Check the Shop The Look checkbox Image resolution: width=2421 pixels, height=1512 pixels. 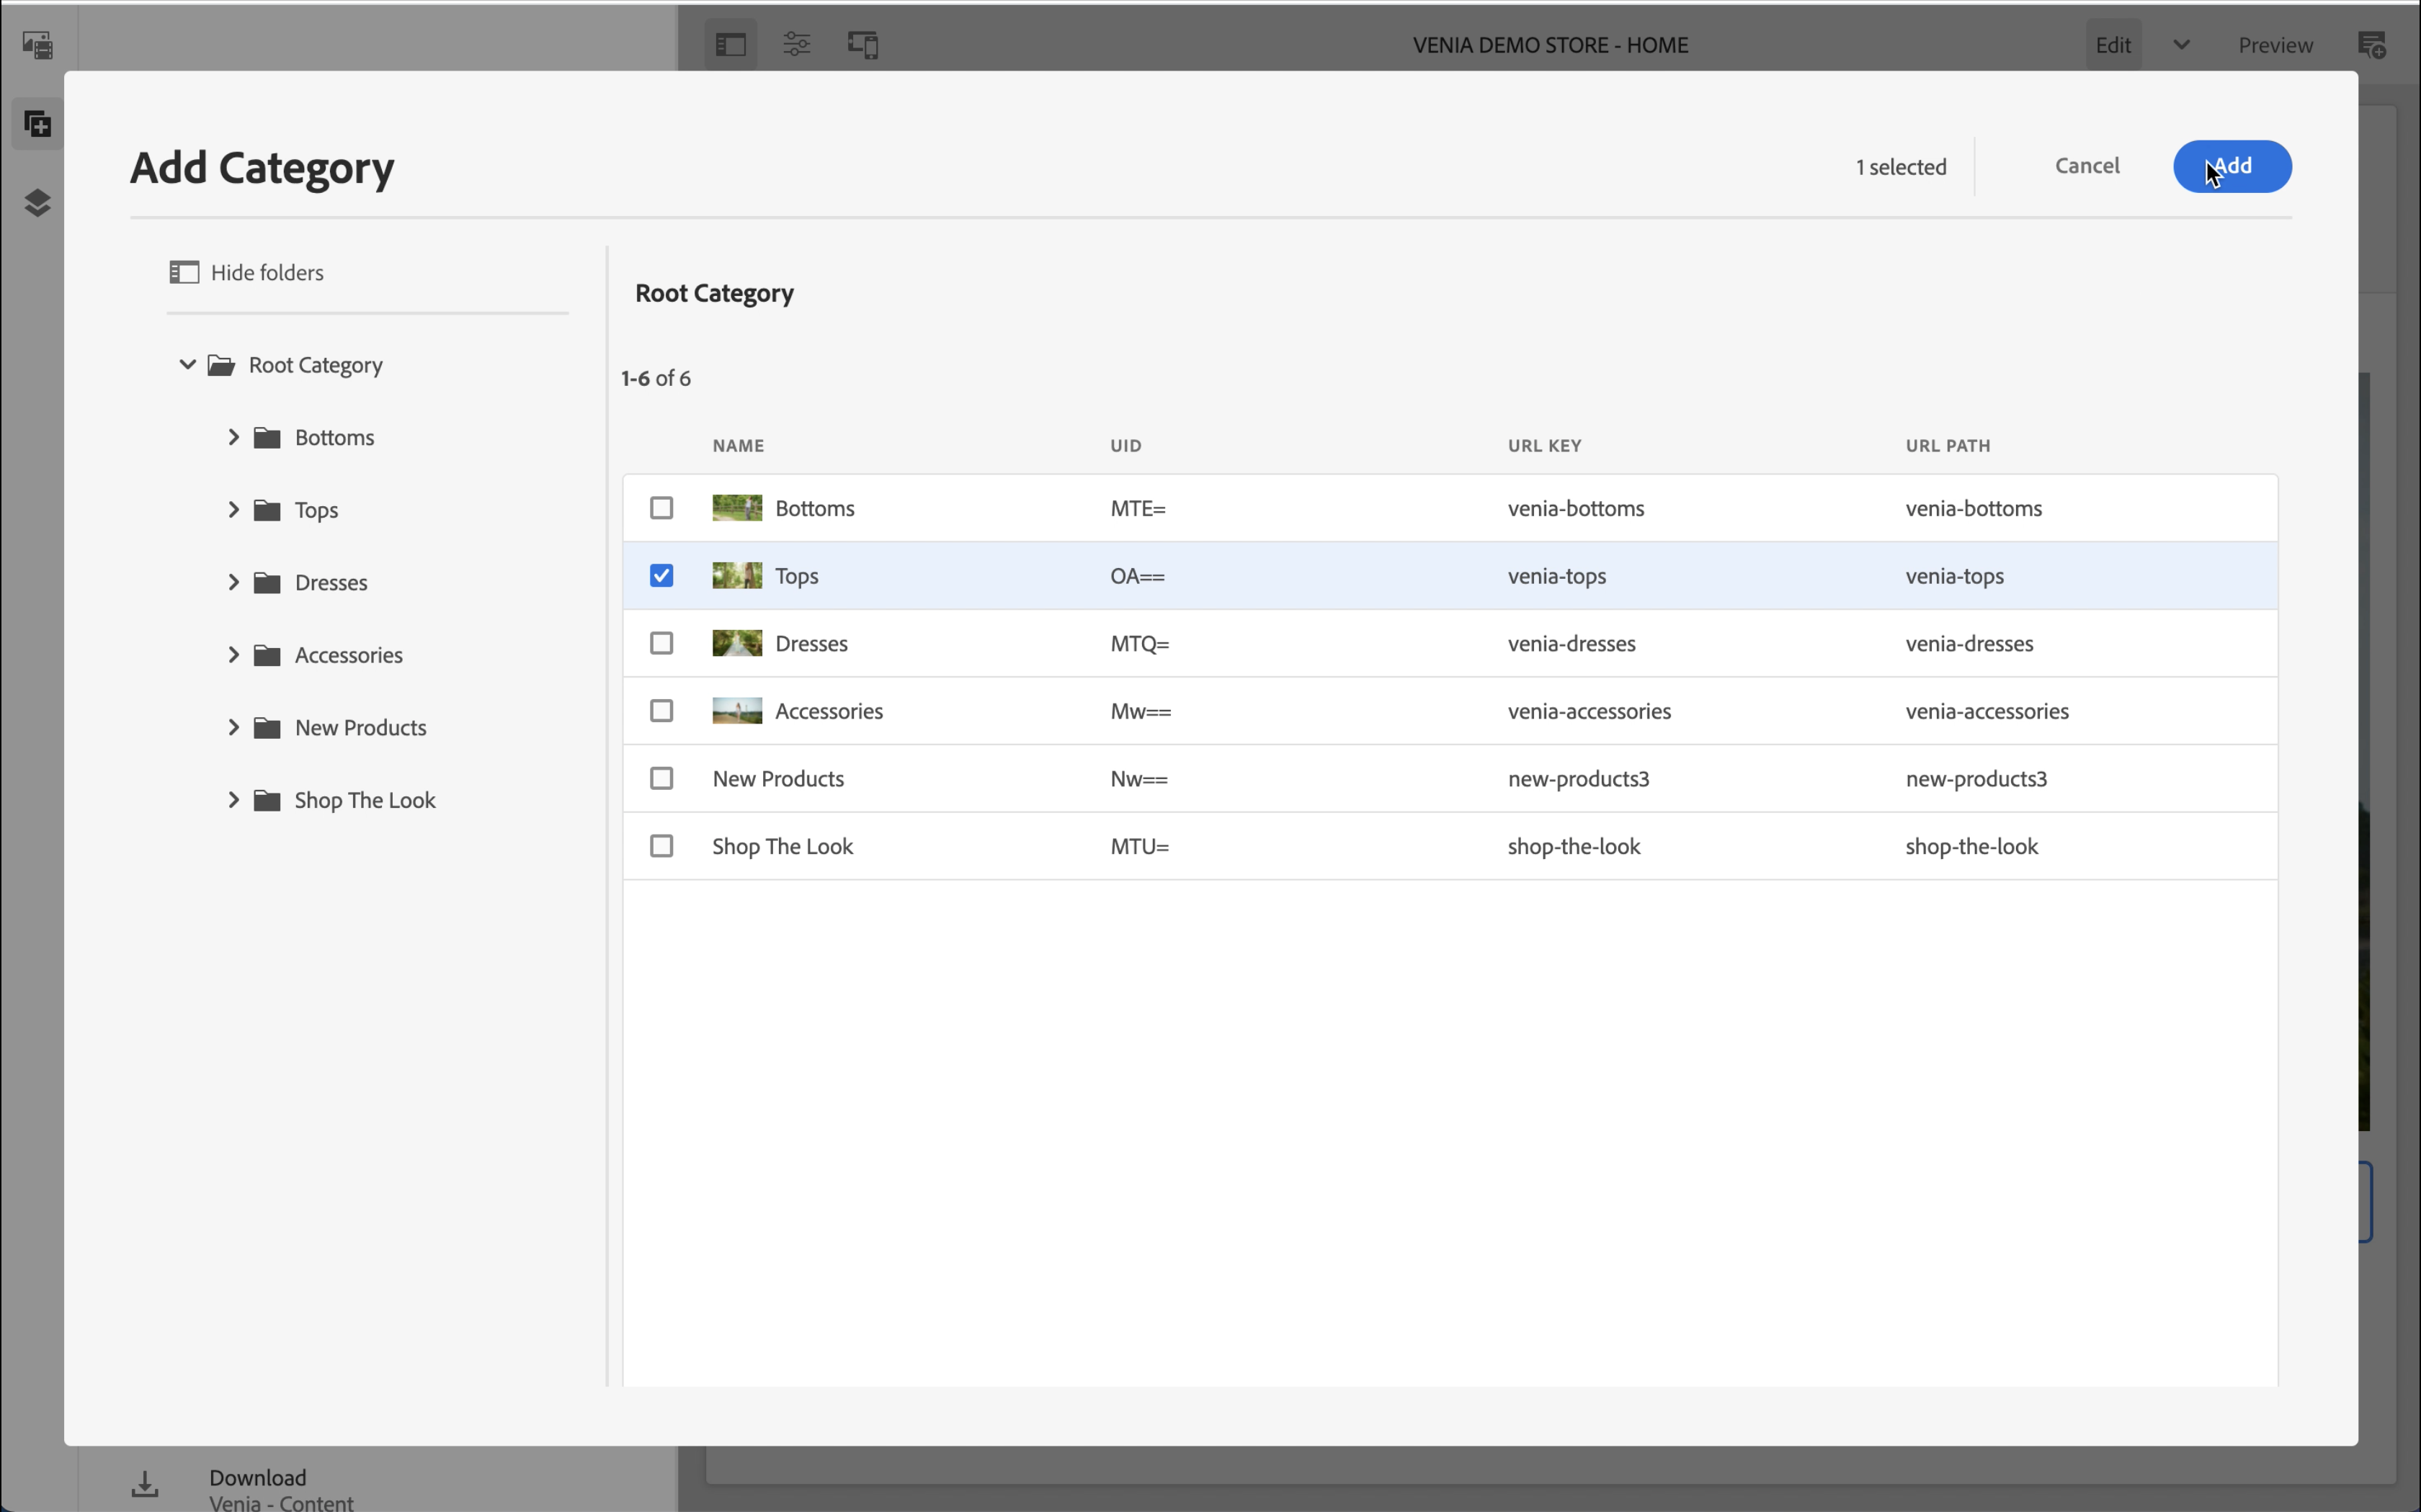(661, 846)
